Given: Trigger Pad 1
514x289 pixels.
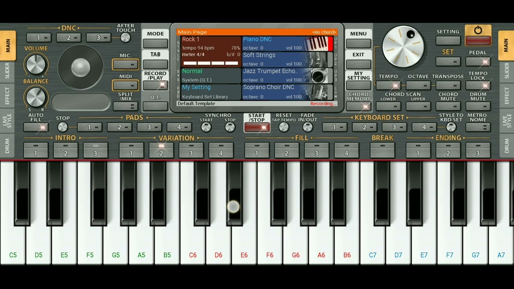Looking at the screenshot, I should (90, 127).
